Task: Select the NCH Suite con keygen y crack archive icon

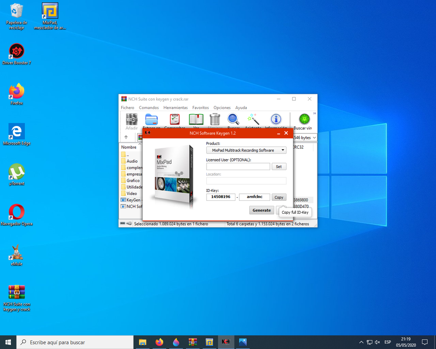Action: coord(17,298)
